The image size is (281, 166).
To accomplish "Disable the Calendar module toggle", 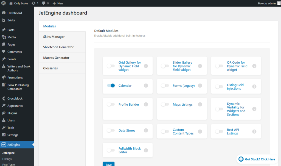I will (111, 86).
